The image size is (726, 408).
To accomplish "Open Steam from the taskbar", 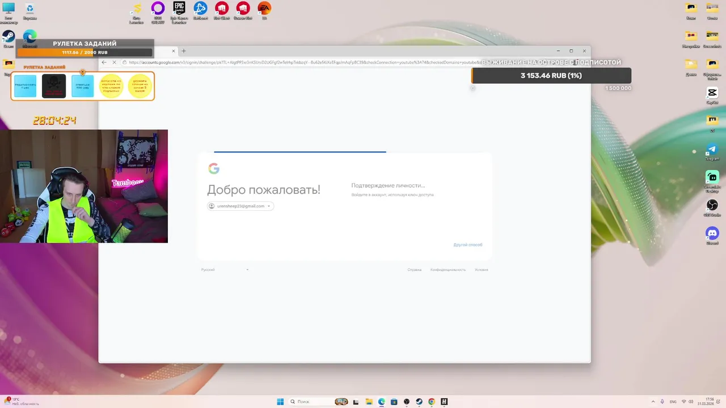I will click(x=419, y=402).
